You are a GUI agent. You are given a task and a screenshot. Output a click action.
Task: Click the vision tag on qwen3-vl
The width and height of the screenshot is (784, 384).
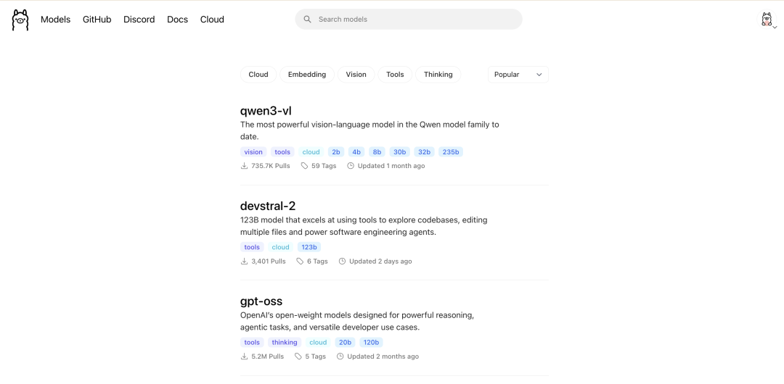253,152
